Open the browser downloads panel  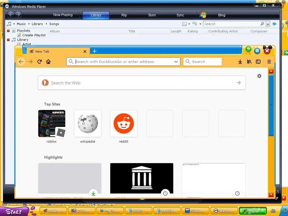(x=240, y=62)
